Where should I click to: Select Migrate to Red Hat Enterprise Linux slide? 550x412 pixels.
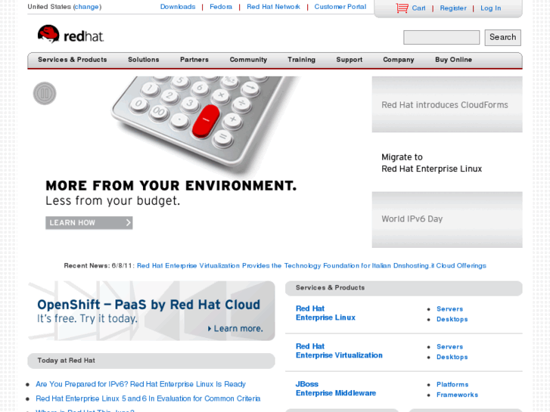click(x=447, y=163)
